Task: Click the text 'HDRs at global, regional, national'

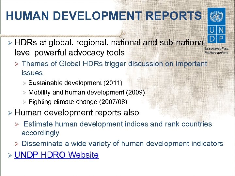Action: click(78, 42)
